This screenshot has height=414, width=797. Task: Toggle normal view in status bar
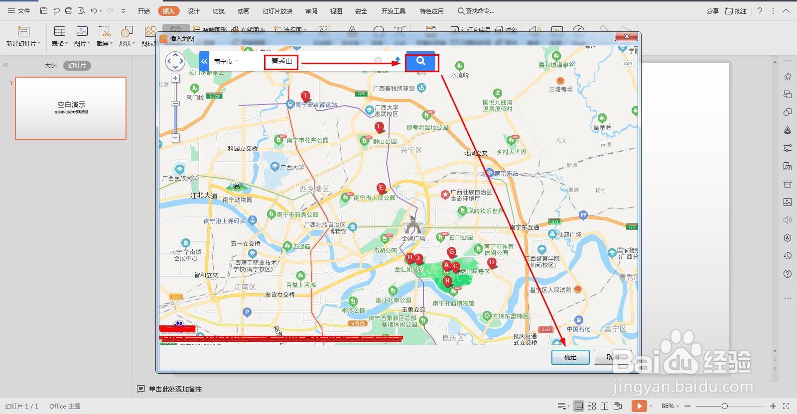pyautogui.click(x=578, y=406)
